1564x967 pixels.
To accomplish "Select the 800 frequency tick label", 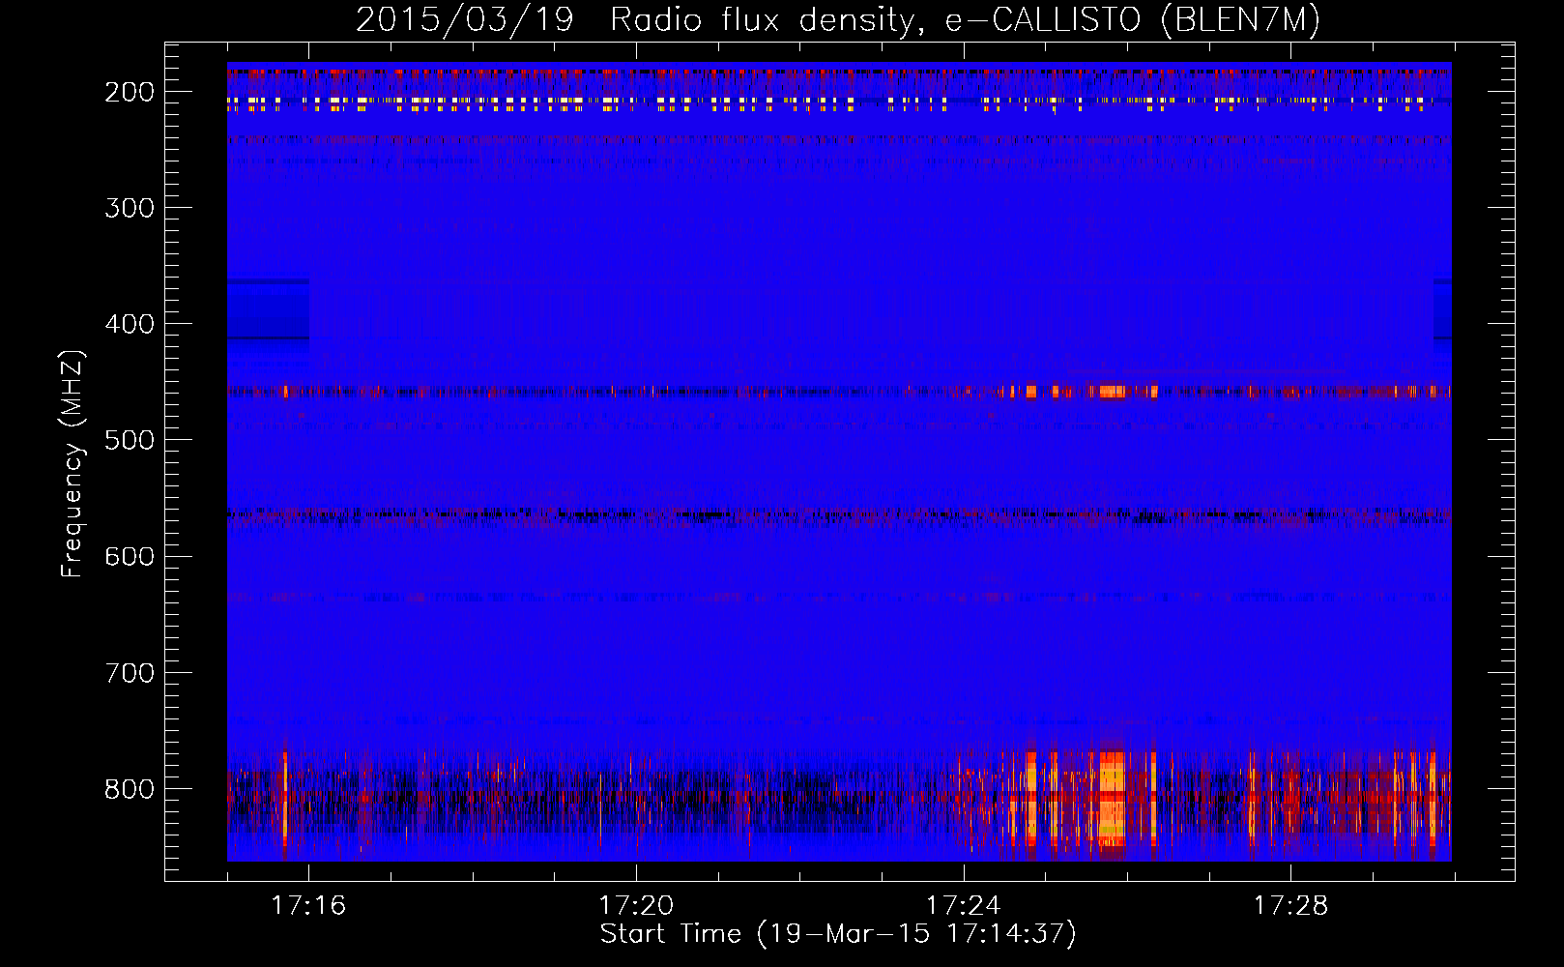I will (130, 788).
